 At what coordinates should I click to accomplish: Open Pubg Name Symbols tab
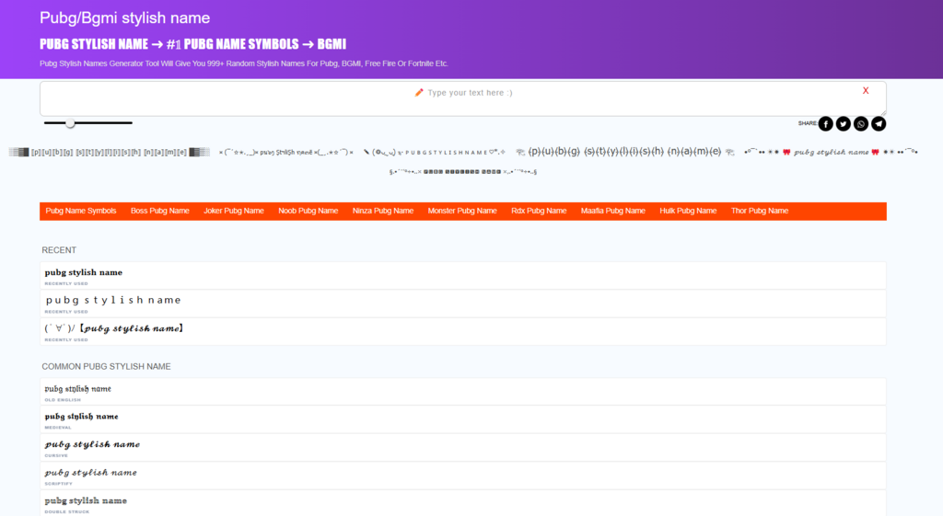(x=81, y=212)
